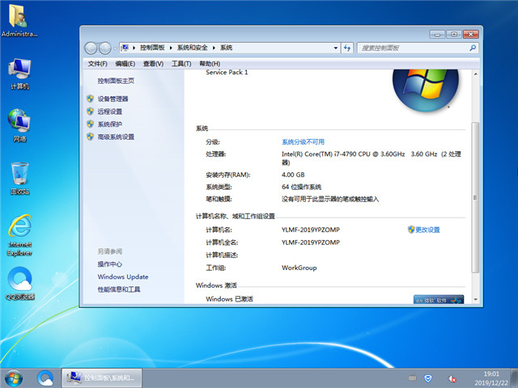
Task: Click the shield icon beside 高级系统设置
Action: pyautogui.click(x=90, y=137)
